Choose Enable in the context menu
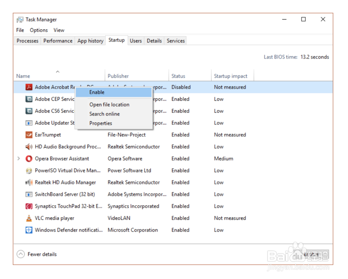The width and height of the screenshot is (348, 279). (x=114, y=92)
